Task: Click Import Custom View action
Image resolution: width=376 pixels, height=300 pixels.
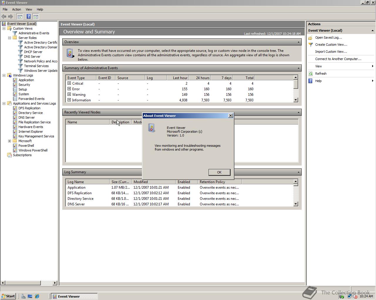Action: [x=331, y=52]
